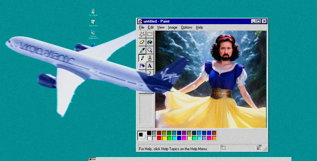Click the 'untitled - Paint' title text
The width and height of the screenshot is (317, 161).
[156, 21]
